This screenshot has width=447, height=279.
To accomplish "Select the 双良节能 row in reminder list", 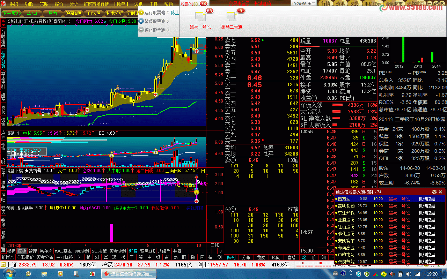I will coord(390,262).
